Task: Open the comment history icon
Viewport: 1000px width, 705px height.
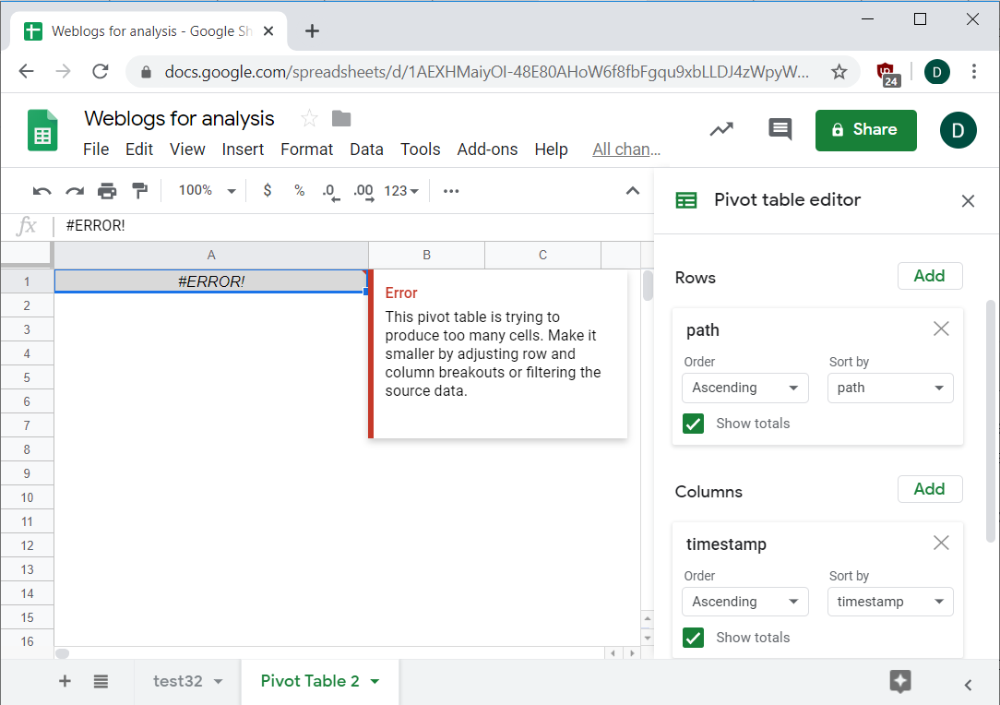Action: (780, 130)
